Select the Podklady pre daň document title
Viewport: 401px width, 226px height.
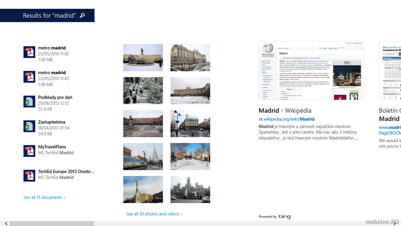(x=55, y=97)
